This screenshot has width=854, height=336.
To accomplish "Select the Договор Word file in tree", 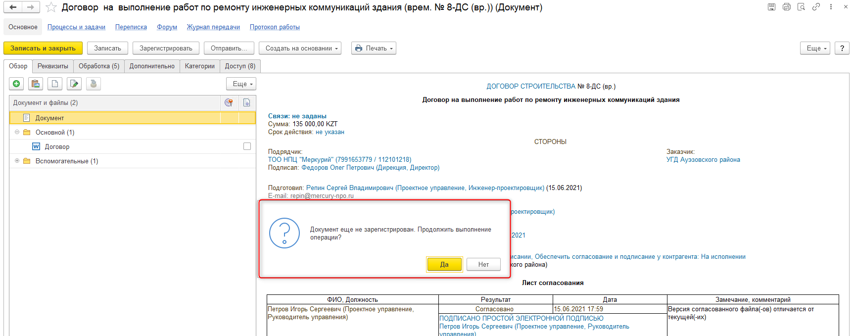I will tap(57, 147).
